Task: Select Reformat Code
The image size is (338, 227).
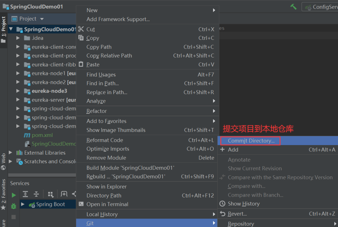Action: point(147,140)
